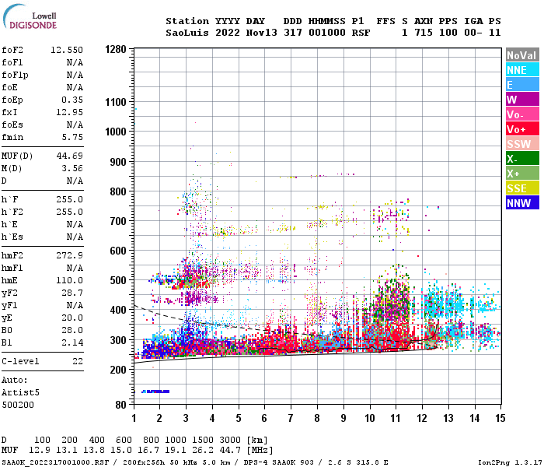Click the 7 MHz x-axis tick label
This screenshot has width=544, height=467.
tap(291, 418)
